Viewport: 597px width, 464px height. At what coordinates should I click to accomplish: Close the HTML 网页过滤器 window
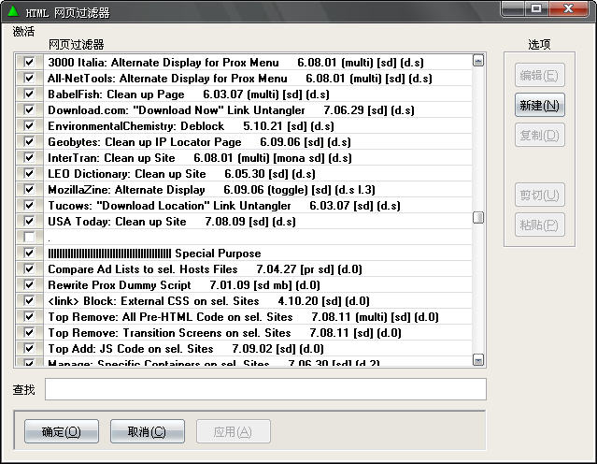568,8
